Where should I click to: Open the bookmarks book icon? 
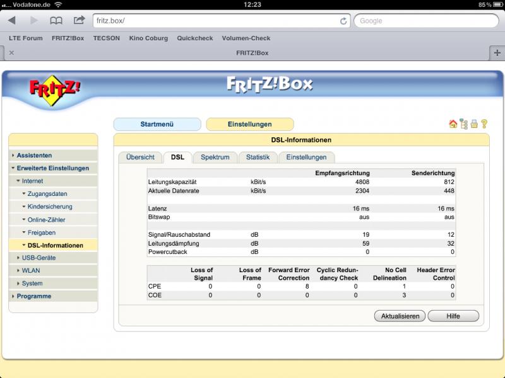[56, 21]
